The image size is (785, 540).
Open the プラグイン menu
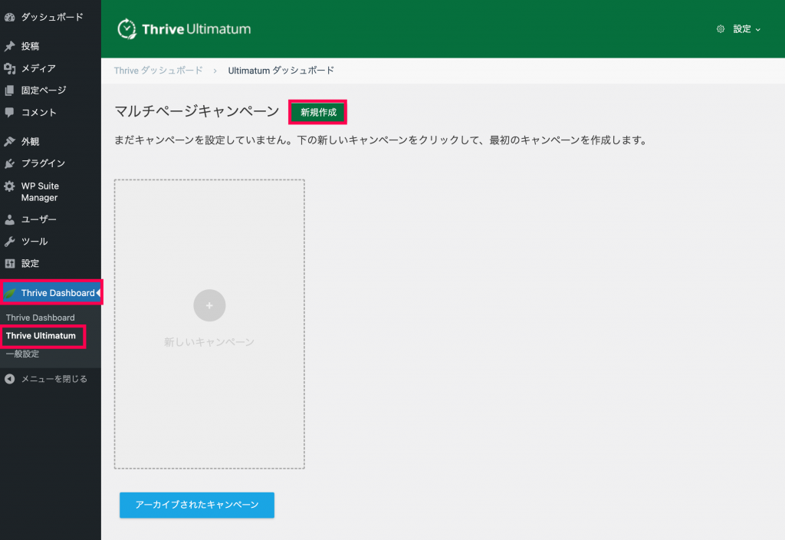point(50,163)
